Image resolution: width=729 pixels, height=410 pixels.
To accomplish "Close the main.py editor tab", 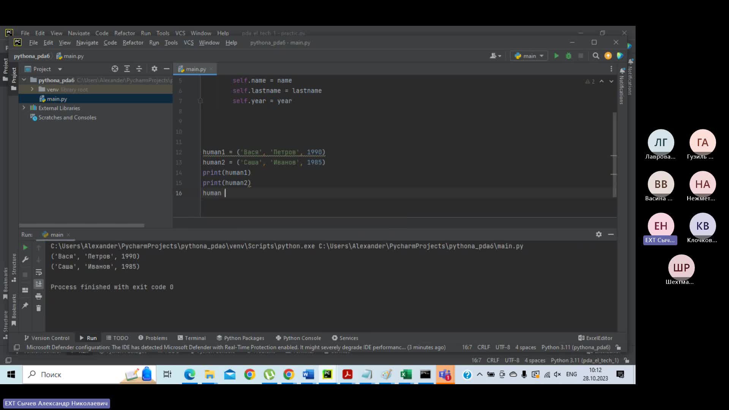I will (x=211, y=69).
